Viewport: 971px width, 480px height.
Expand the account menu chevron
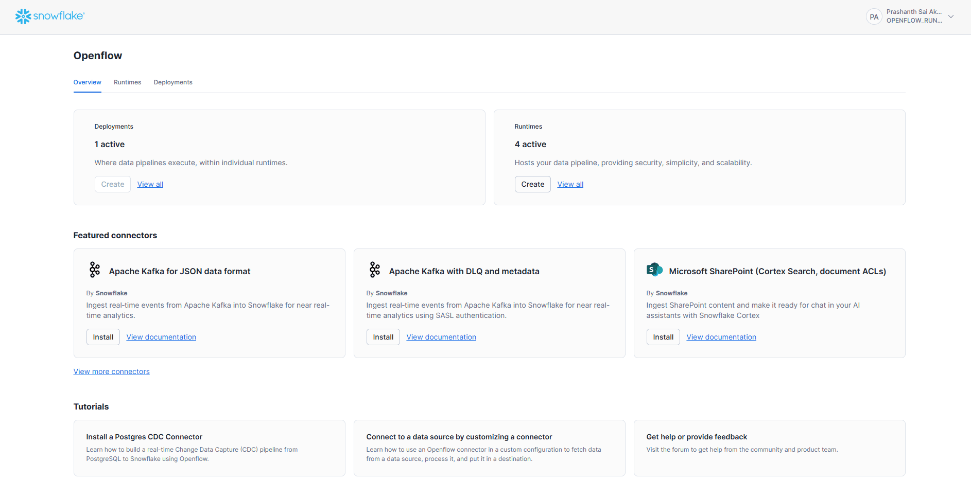[951, 16]
